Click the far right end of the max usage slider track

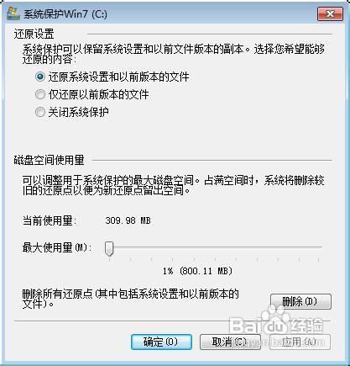pyautogui.click(x=321, y=247)
